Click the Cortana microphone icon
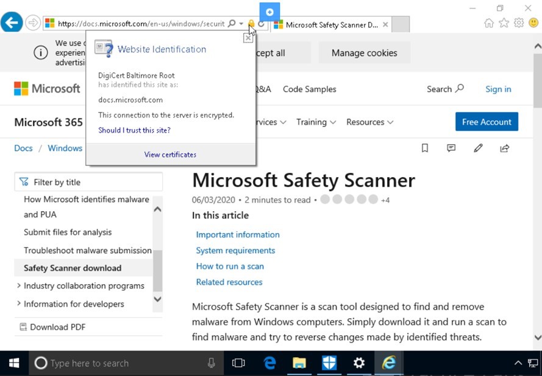 pos(211,363)
